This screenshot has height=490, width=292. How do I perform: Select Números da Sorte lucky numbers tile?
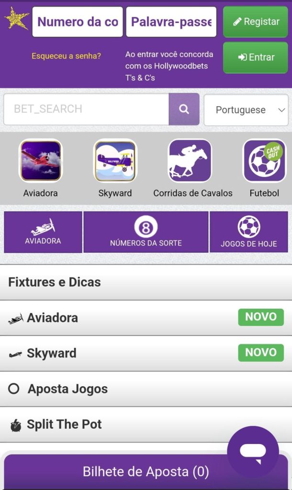pyautogui.click(x=146, y=232)
